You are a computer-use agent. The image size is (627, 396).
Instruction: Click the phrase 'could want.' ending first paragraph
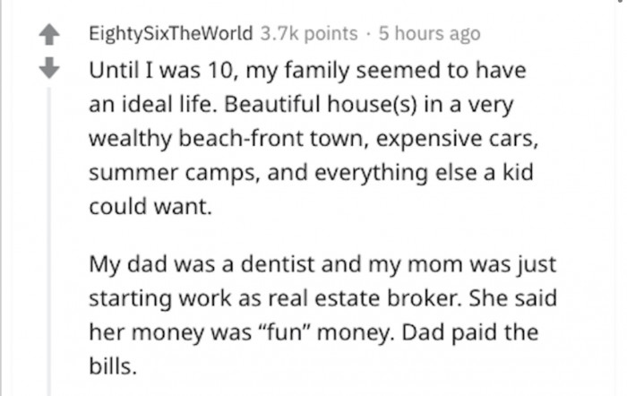[150, 207]
